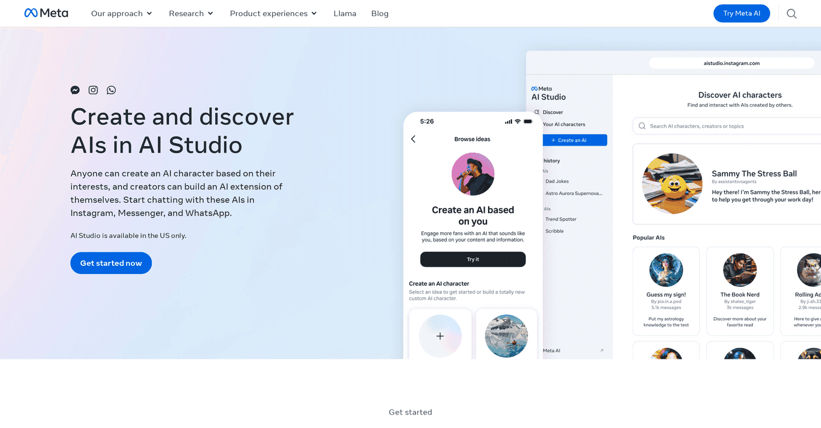Click the Create an AI sidebar button
Screen dimensions: 821x428
574,140
